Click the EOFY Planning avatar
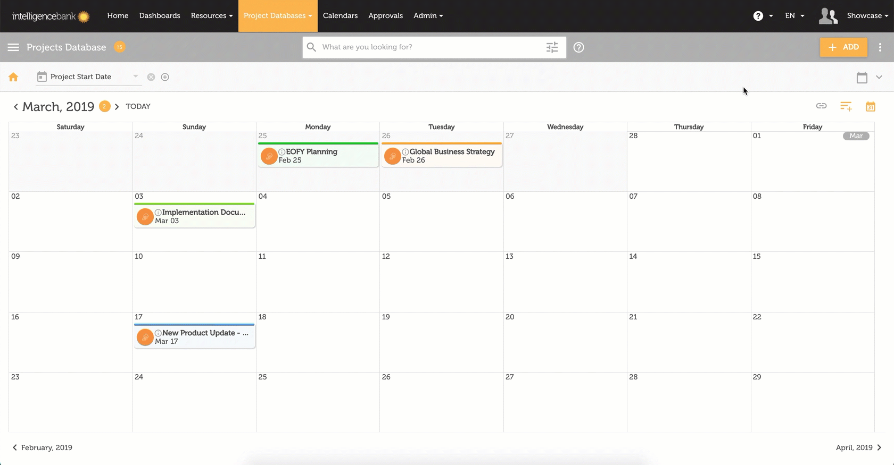Screen dimensions: 894x465 (x=269, y=156)
